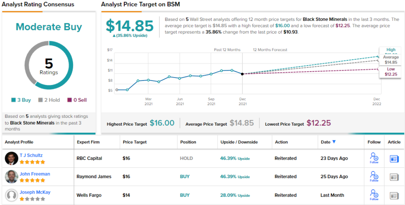The width and height of the screenshot is (405, 205).
Task: Open John Freeman analyst profile link
Action: point(35,174)
